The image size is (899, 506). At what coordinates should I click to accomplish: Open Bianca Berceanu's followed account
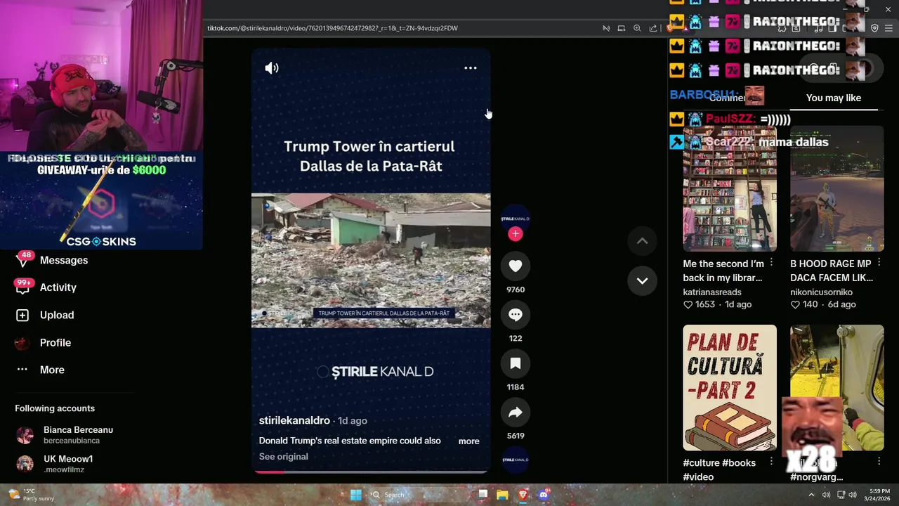pos(65,435)
